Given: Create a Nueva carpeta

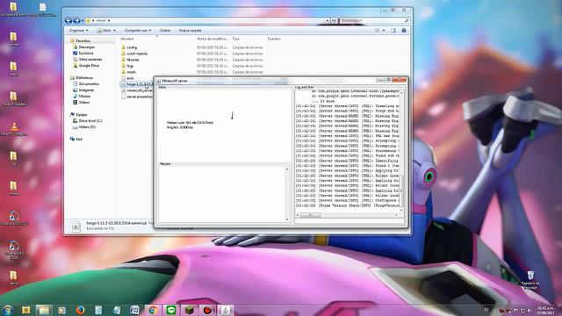Looking at the screenshot, I should tap(190, 31).
